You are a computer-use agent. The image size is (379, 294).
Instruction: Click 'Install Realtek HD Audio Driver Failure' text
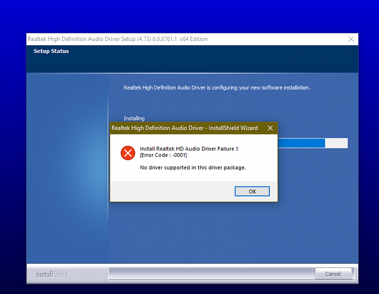pyautogui.click(x=189, y=149)
